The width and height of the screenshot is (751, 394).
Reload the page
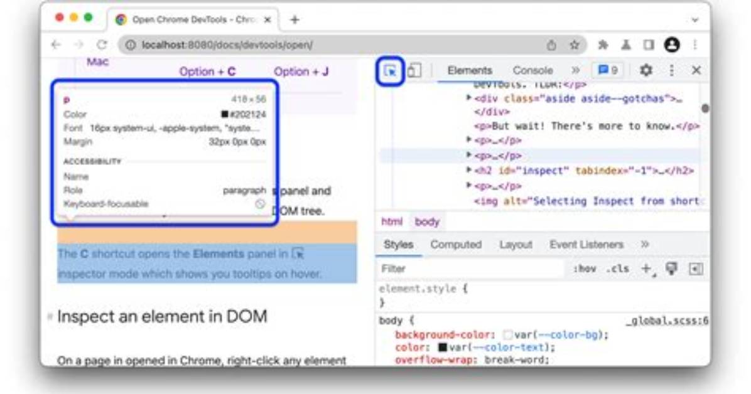click(x=102, y=45)
